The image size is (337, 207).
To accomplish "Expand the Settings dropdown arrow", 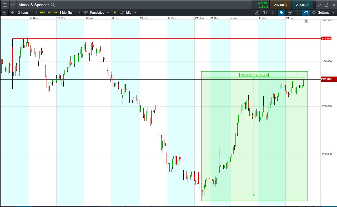I will [334, 13].
